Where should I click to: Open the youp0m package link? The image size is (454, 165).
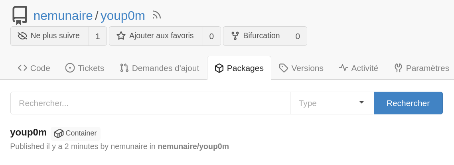click(x=28, y=132)
